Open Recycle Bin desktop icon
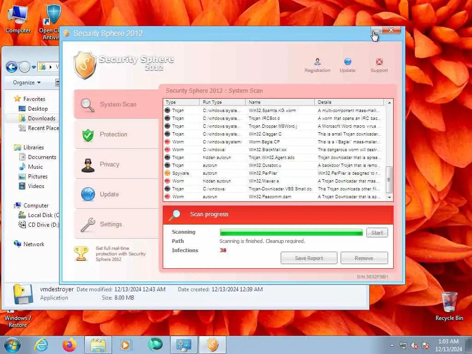The width and height of the screenshot is (472, 354). (x=449, y=306)
